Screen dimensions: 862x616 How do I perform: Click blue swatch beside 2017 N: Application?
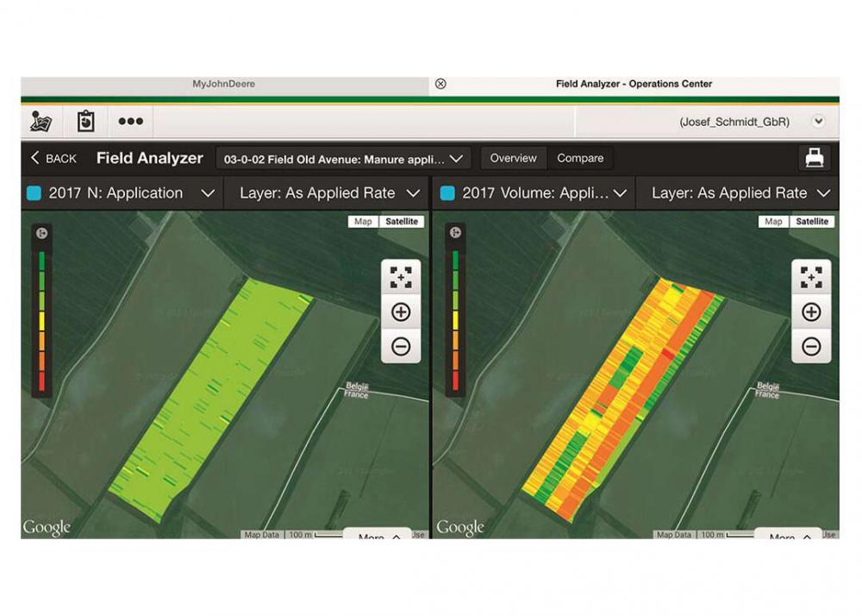pos(34,193)
